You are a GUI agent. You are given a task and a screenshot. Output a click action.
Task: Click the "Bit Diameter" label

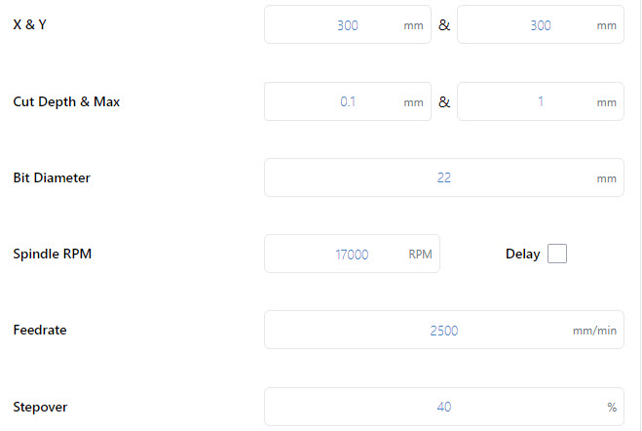[52, 178]
